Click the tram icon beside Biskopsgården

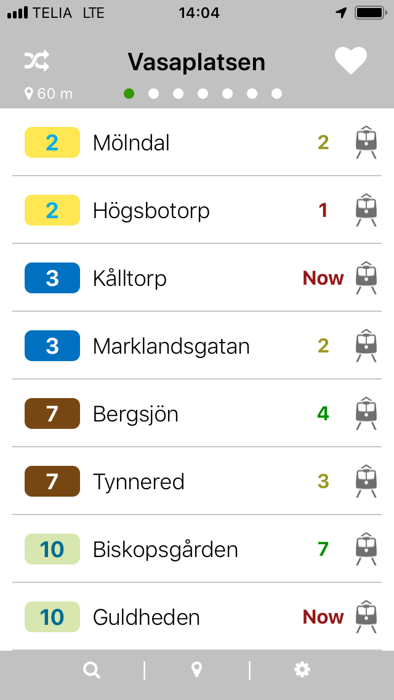pos(366,549)
